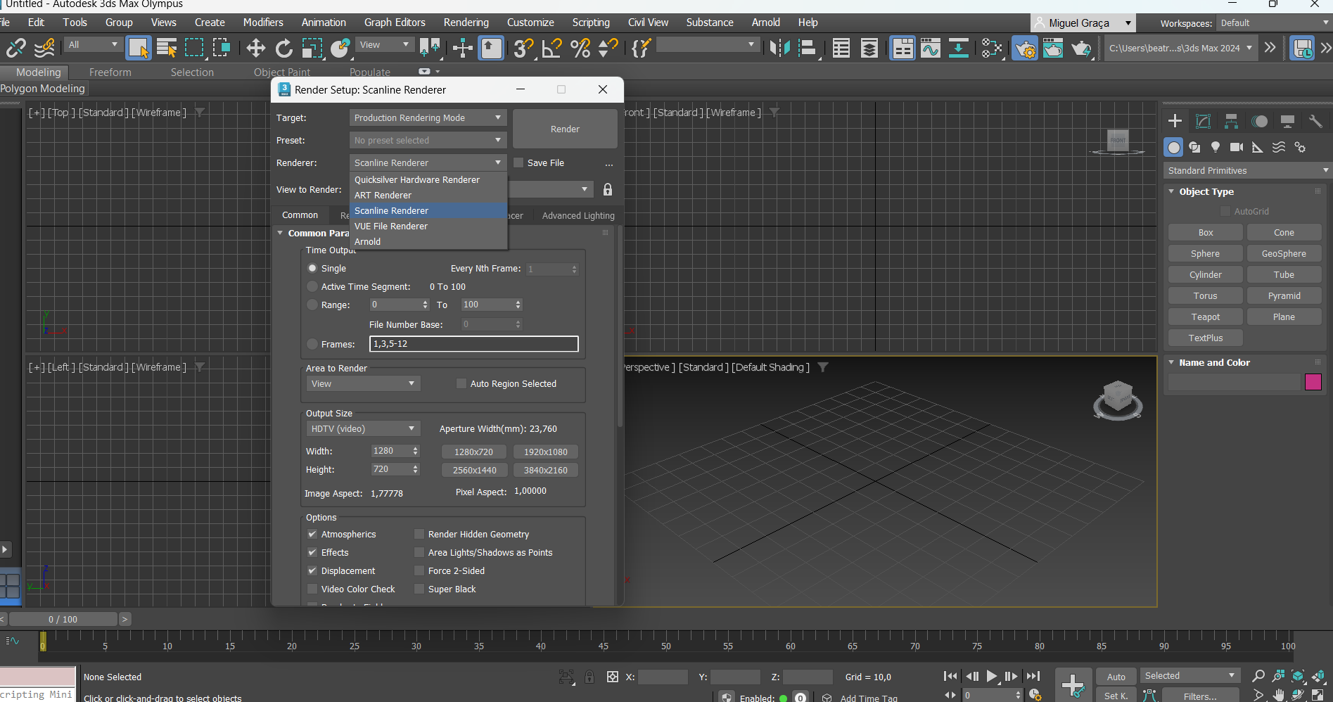This screenshot has height=702, width=1333.
Task: Open the Area to Render View dropdown
Action: 363,383
